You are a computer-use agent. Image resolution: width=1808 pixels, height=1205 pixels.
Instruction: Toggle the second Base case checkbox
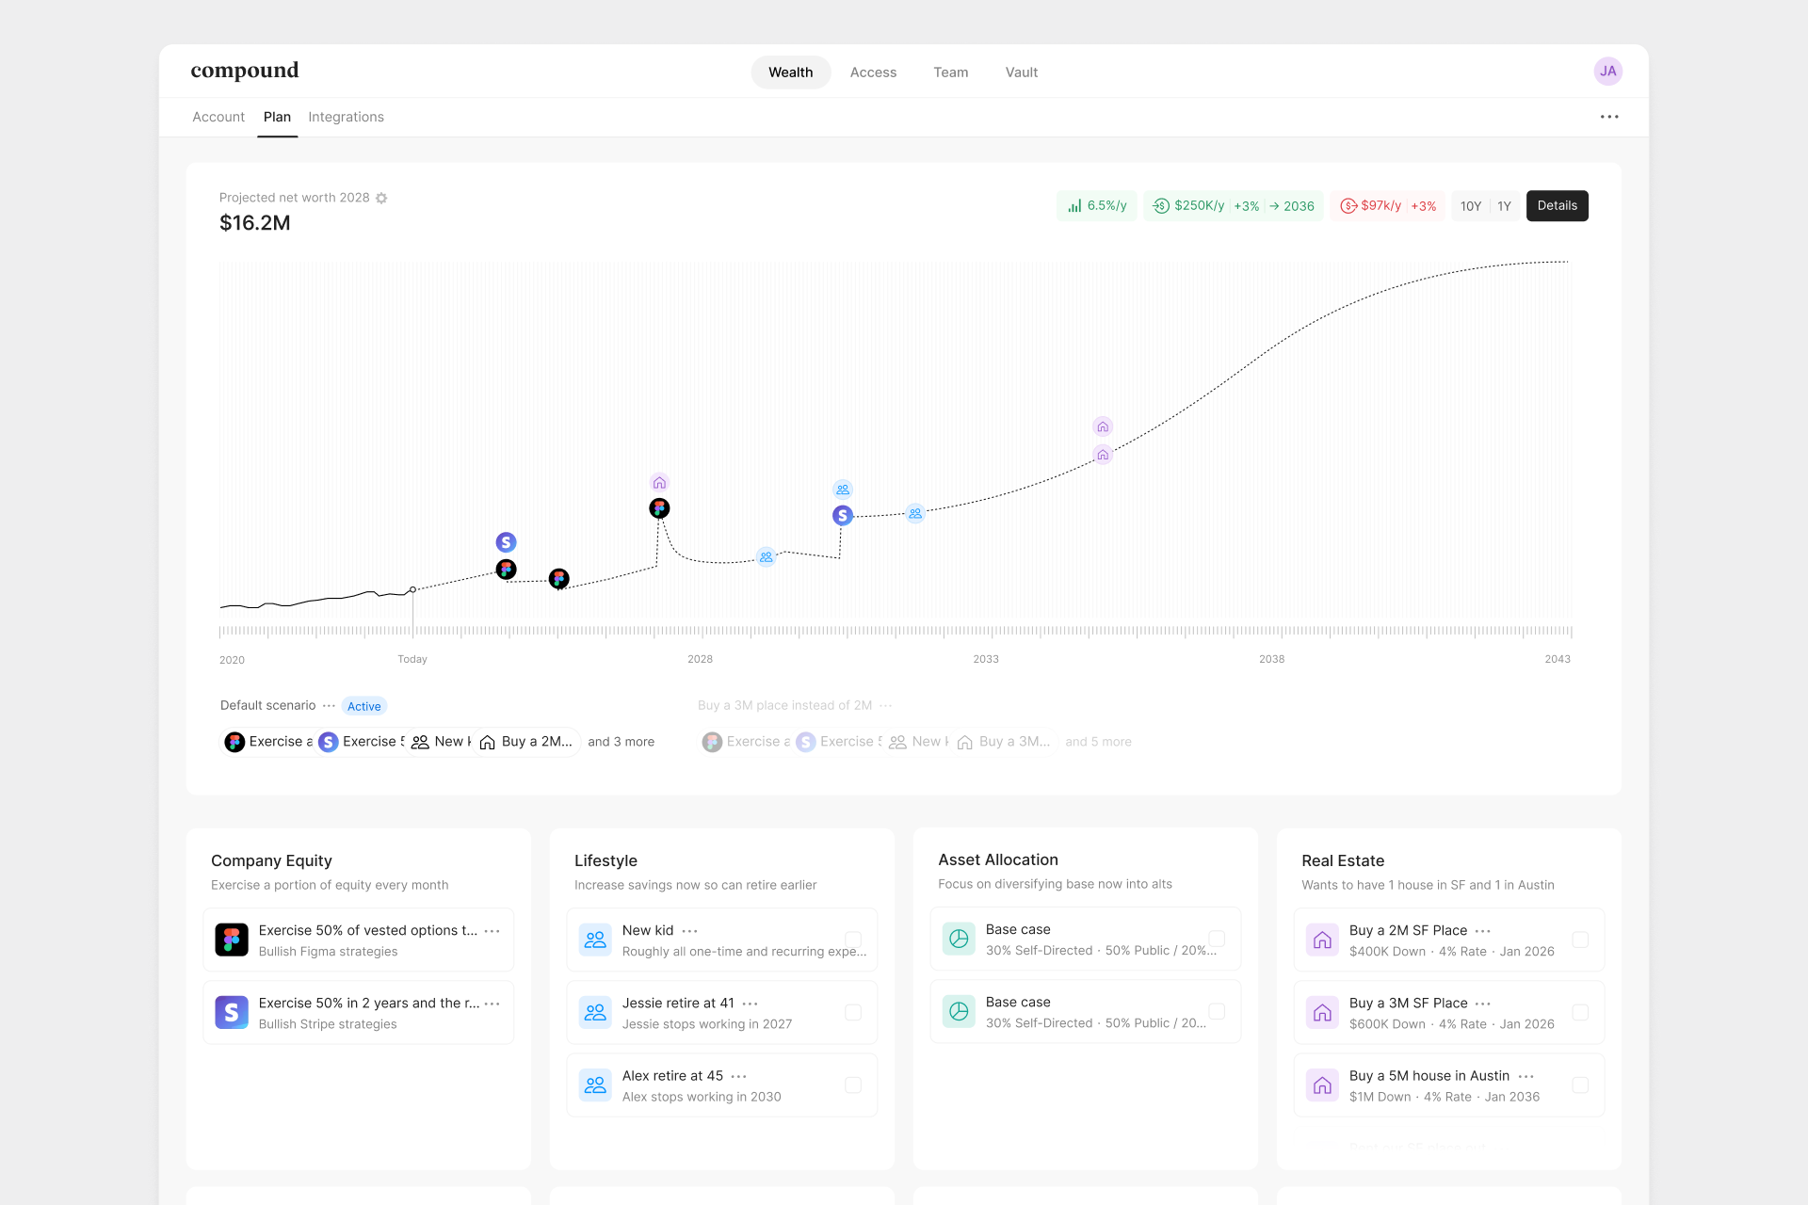click(1217, 1011)
